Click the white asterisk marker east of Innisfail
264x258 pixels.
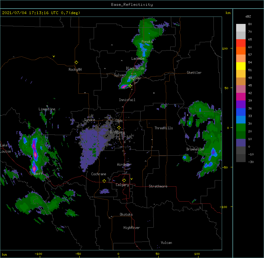pos(154,93)
